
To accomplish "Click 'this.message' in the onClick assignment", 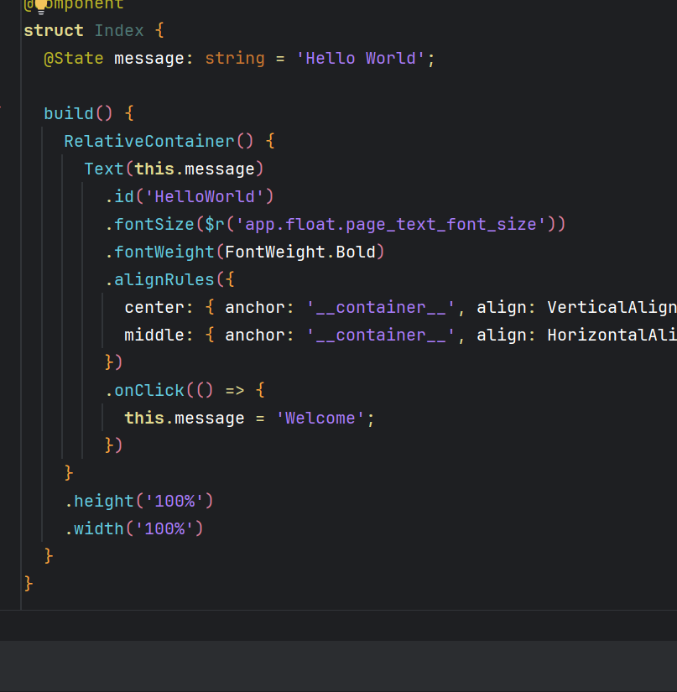I will click(x=185, y=419).
